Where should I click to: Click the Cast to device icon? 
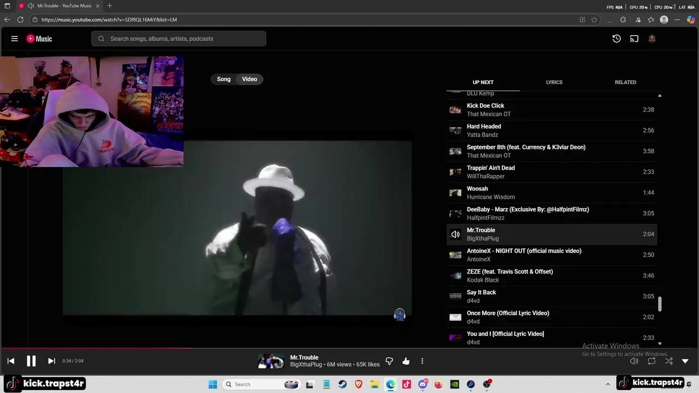[x=634, y=39]
